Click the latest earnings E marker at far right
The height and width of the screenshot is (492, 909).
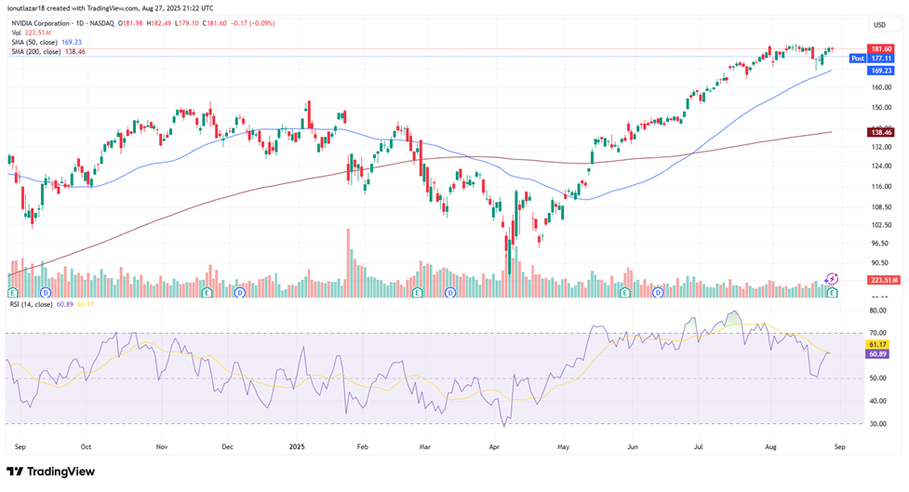[832, 292]
